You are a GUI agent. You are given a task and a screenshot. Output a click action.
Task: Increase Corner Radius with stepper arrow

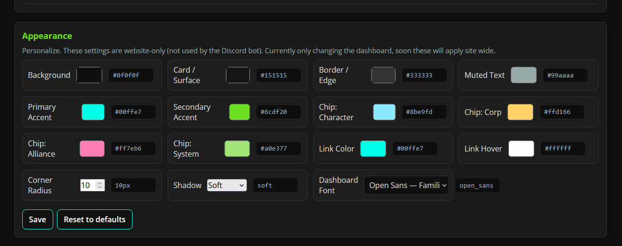tap(100, 183)
